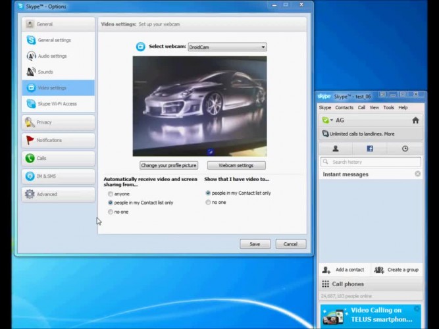Switch to the Contacts tab icon

click(336, 149)
